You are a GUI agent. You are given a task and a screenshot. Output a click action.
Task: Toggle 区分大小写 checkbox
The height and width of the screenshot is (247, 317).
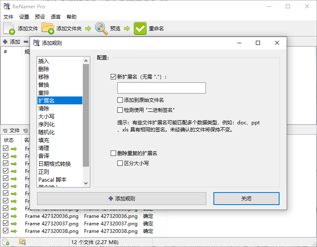pos(120,163)
